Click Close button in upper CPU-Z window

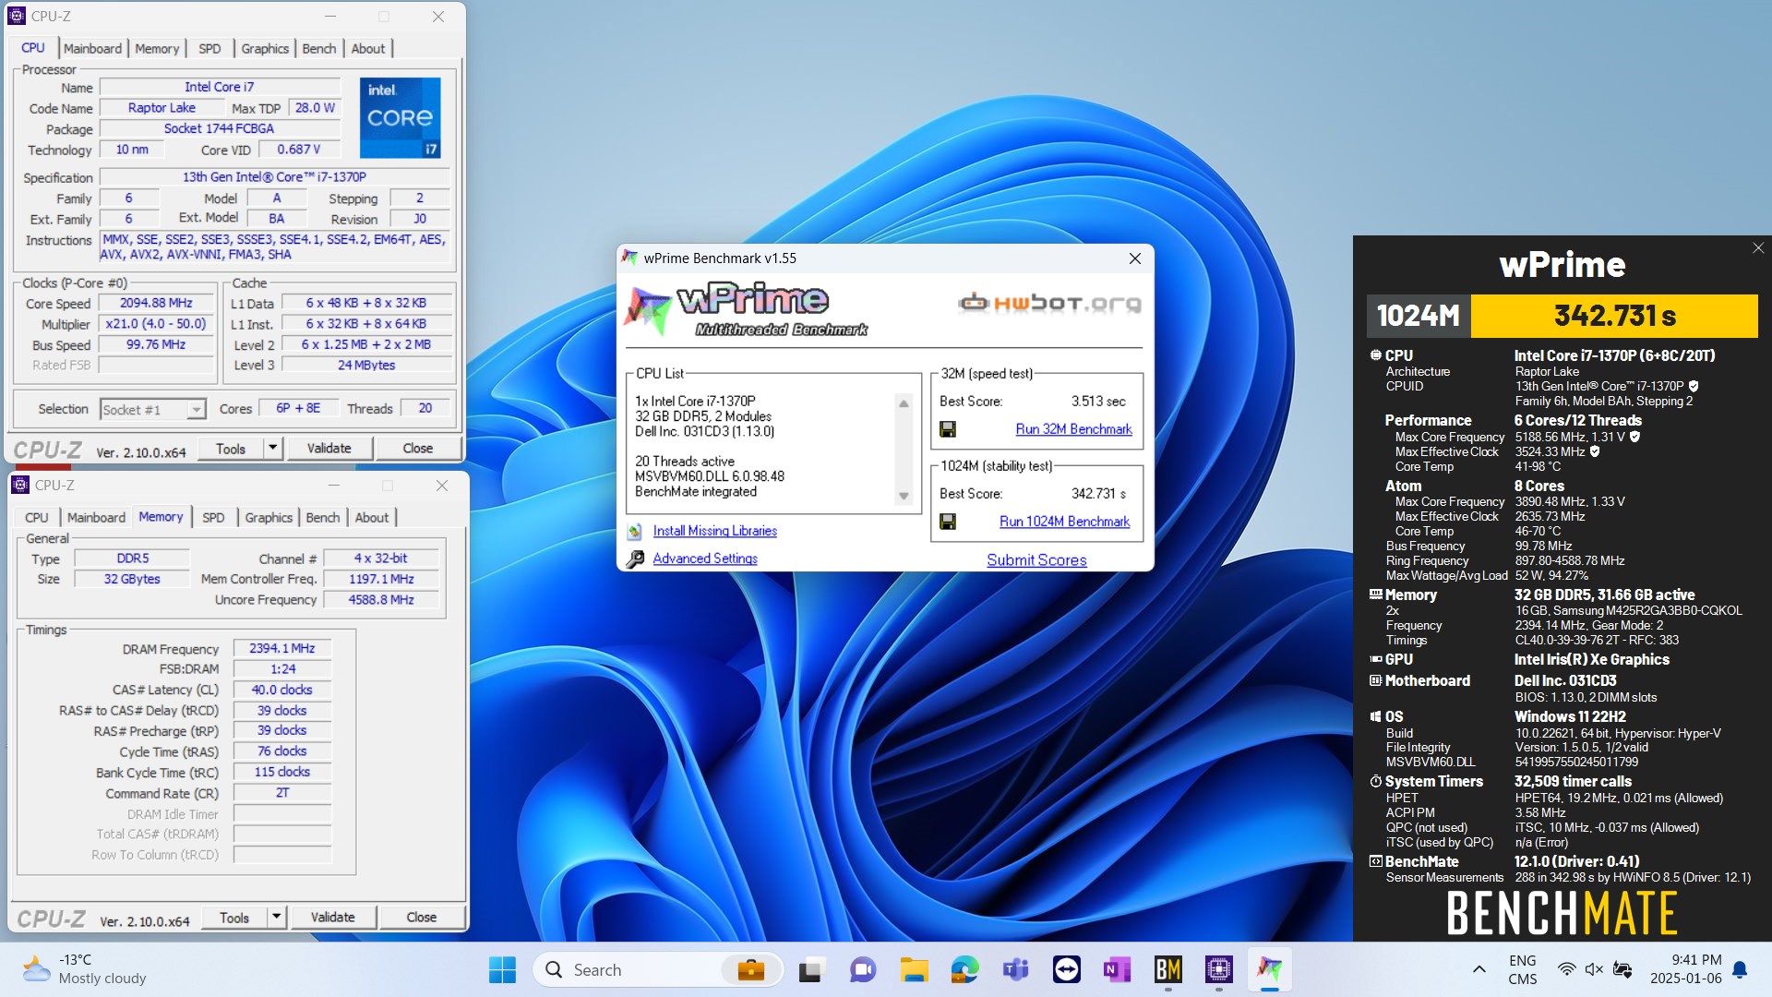pos(417,448)
